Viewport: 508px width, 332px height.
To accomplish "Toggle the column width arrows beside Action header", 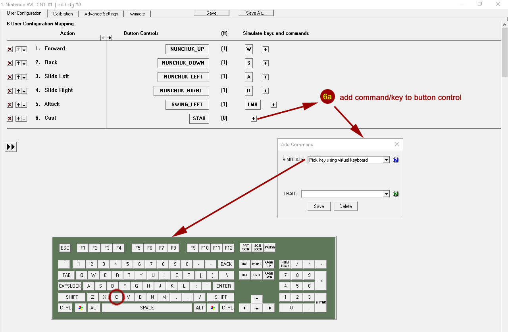I will 106,38.
